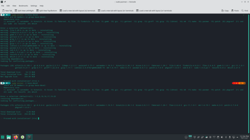Open the clipboard tray icon

[218, 137]
